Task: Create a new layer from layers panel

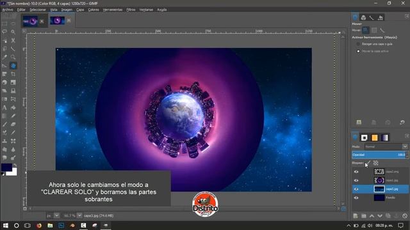Action: [356, 216]
